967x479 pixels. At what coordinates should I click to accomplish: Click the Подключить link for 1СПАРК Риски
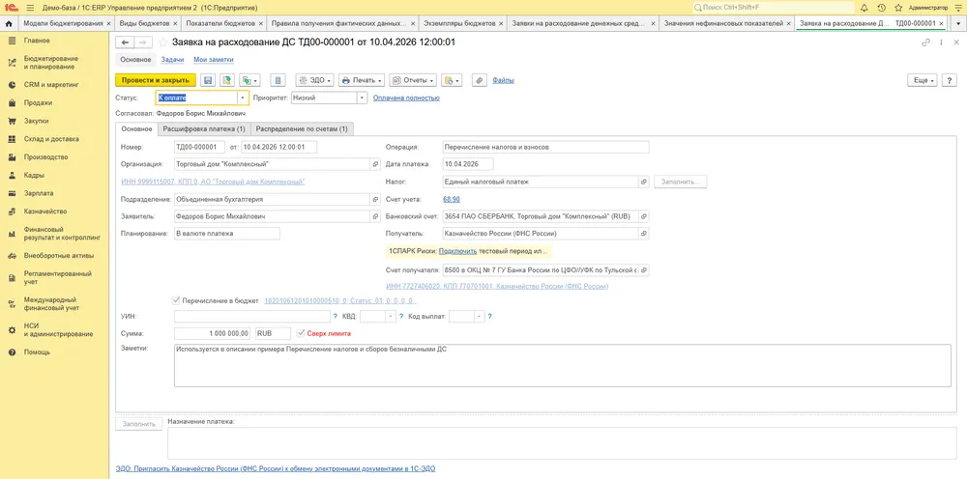pos(458,251)
